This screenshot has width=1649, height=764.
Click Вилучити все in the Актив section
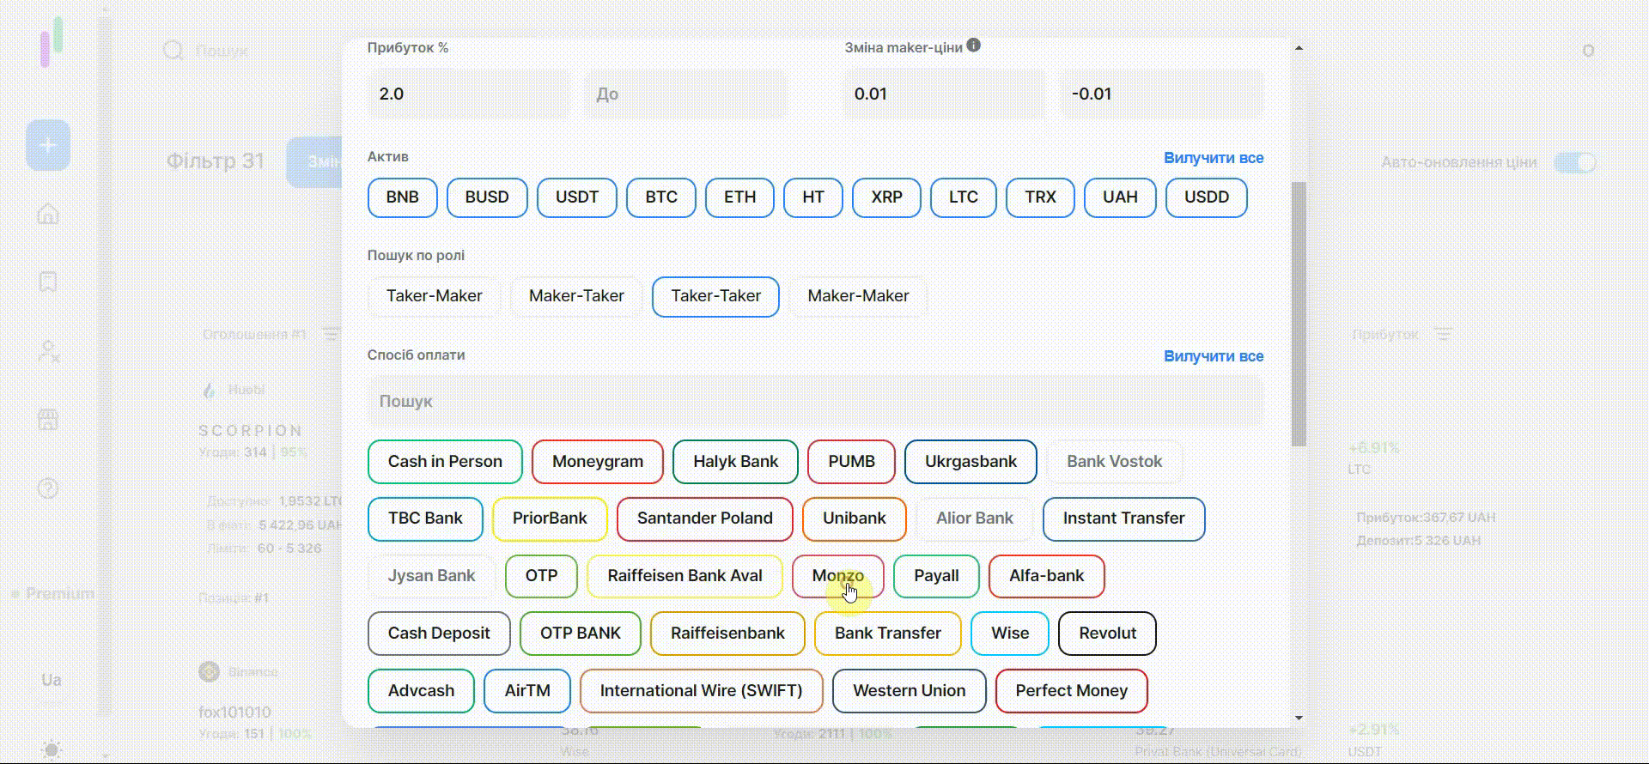[1213, 158]
